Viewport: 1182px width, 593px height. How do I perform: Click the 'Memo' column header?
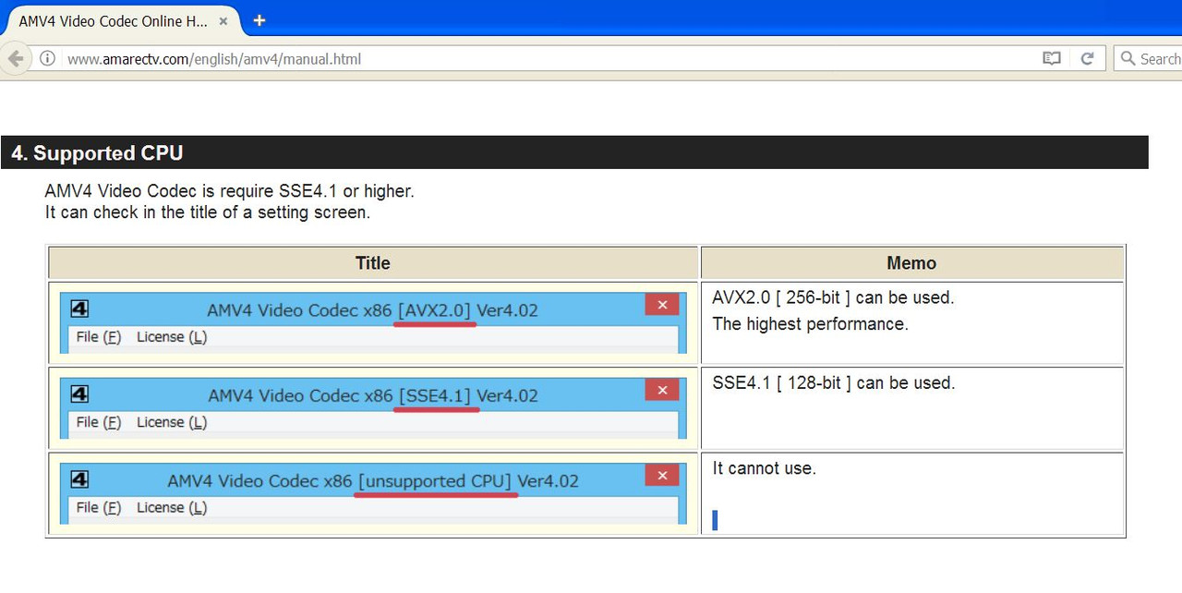[911, 263]
